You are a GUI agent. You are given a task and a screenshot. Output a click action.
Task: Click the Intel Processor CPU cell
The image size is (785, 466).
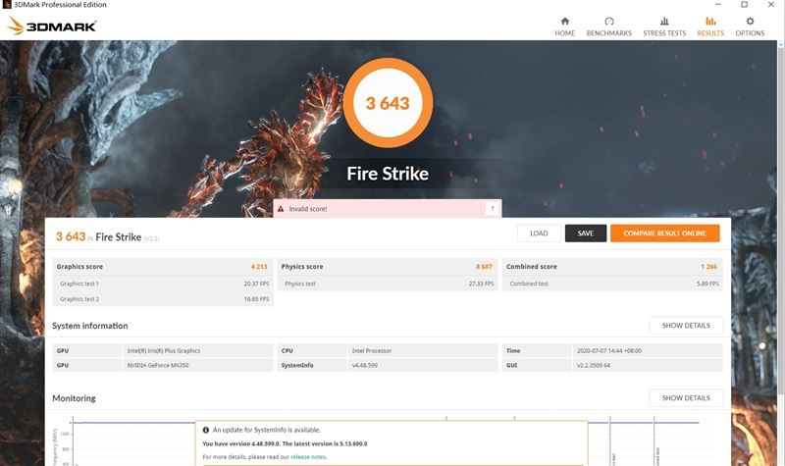423,351
